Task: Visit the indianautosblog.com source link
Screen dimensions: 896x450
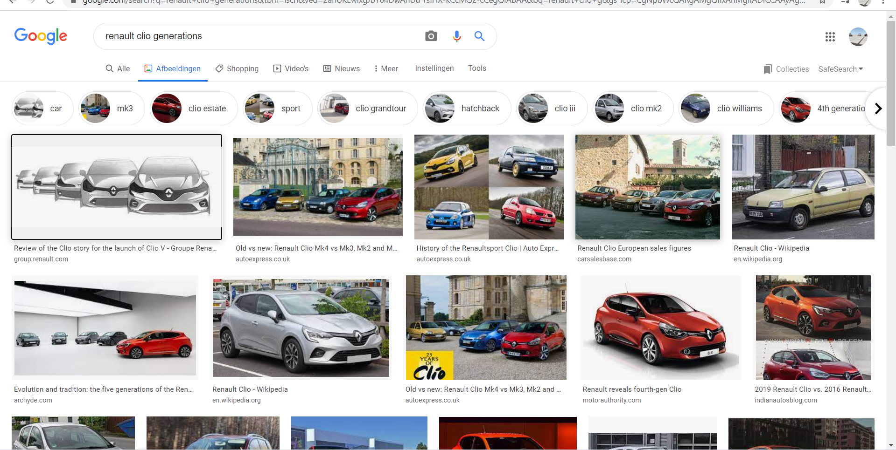Action: click(786, 400)
